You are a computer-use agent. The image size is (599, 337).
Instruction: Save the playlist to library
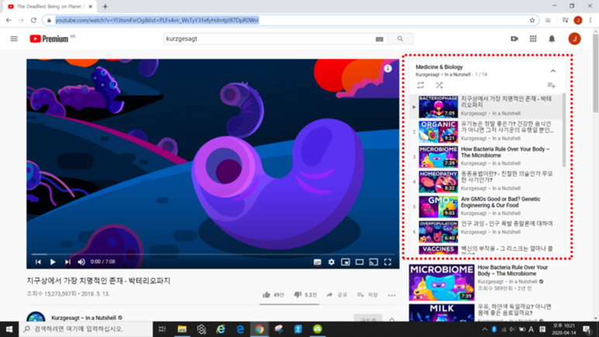click(551, 85)
